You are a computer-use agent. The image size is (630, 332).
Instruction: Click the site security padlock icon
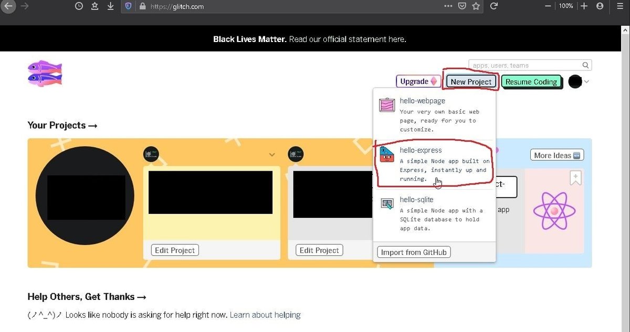point(142,6)
